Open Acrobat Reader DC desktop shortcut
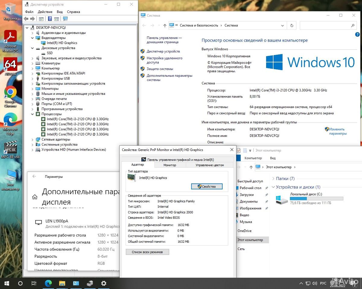The width and height of the screenshot is (362, 289). (10, 41)
